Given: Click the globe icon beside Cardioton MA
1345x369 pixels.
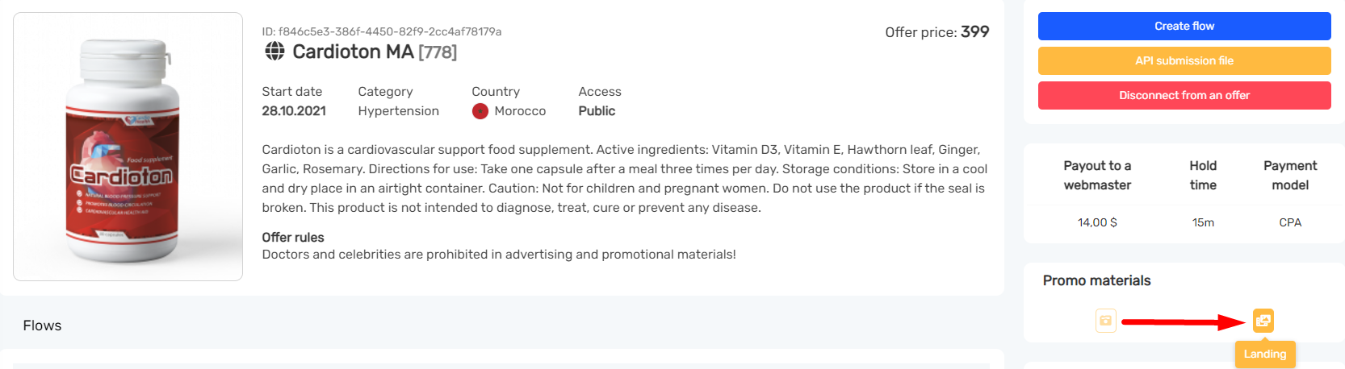Looking at the screenshot, I should tap(275, 52).
